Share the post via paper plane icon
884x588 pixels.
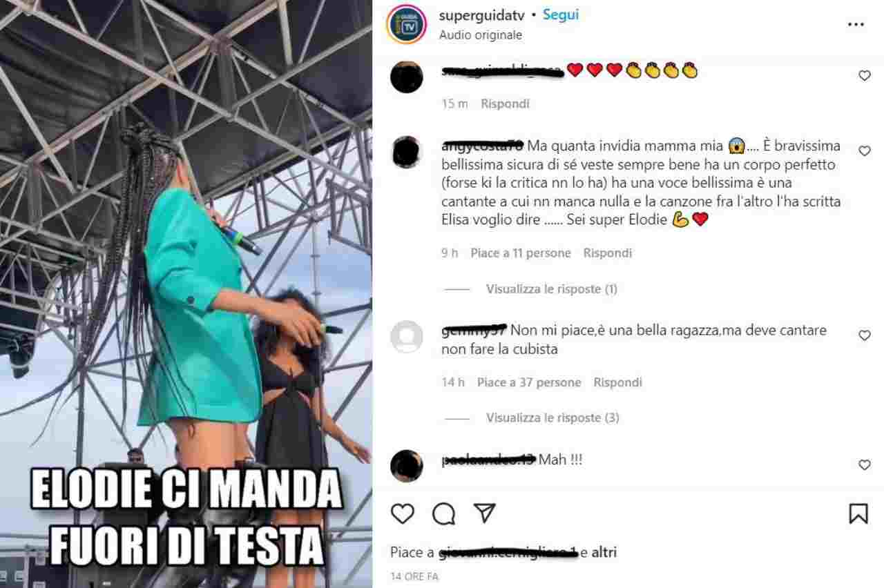(x=485, y=512)
